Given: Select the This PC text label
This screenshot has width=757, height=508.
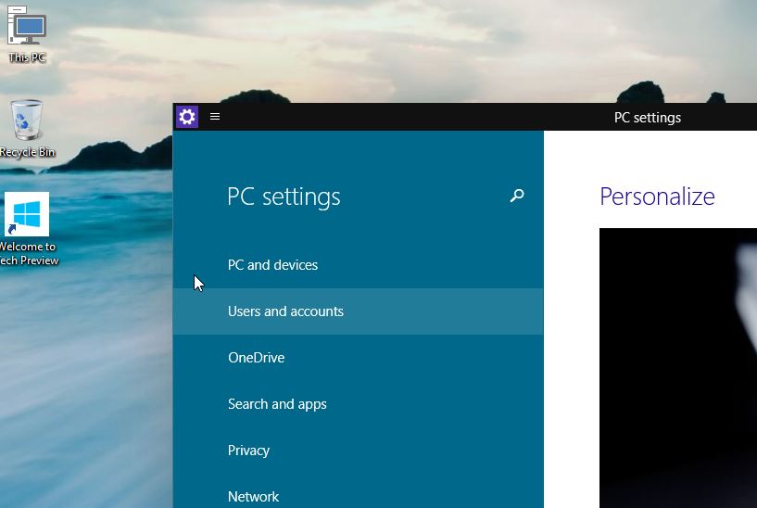Looking at the screenshot, I should (x=27, y=57).
